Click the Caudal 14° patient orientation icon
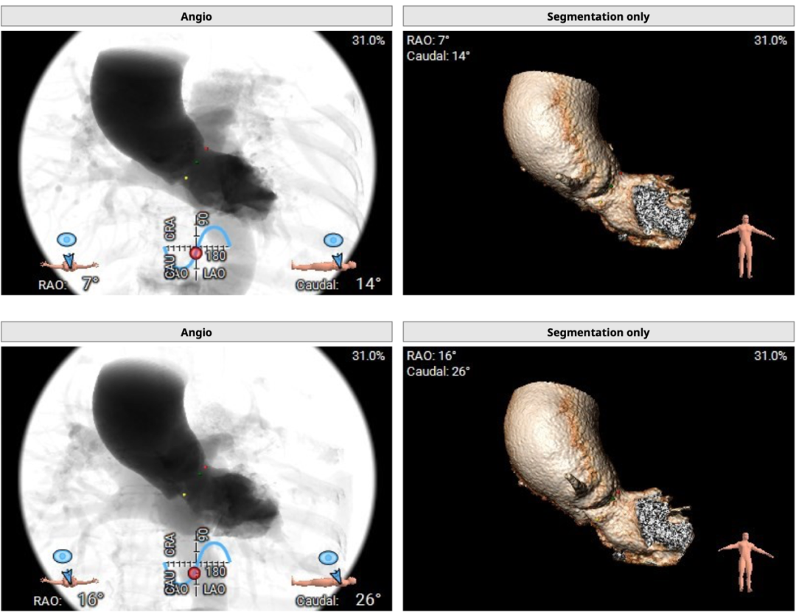Screen dimensions: 796x613 click(x=328, y=254)
